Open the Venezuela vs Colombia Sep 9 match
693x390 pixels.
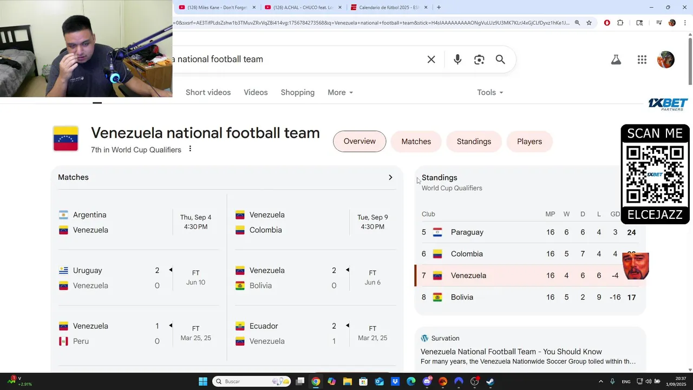click(x=315, y=222)
